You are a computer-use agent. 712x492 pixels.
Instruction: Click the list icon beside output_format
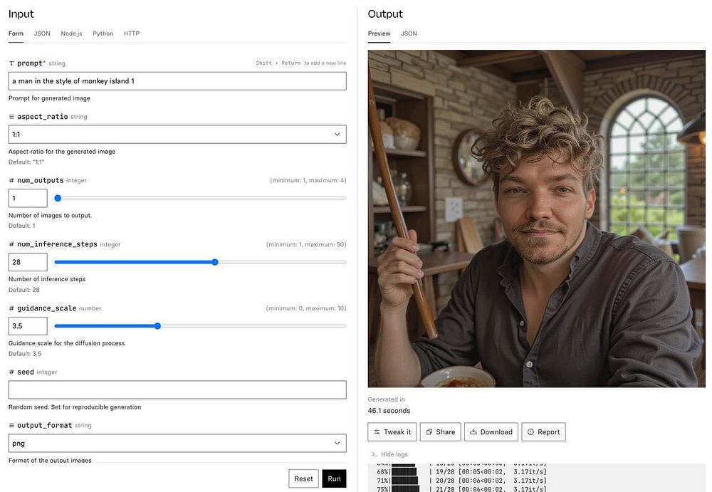click(11, 426)
